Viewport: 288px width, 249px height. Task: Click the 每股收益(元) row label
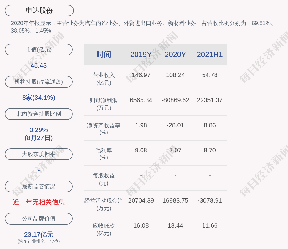(104, 179)
